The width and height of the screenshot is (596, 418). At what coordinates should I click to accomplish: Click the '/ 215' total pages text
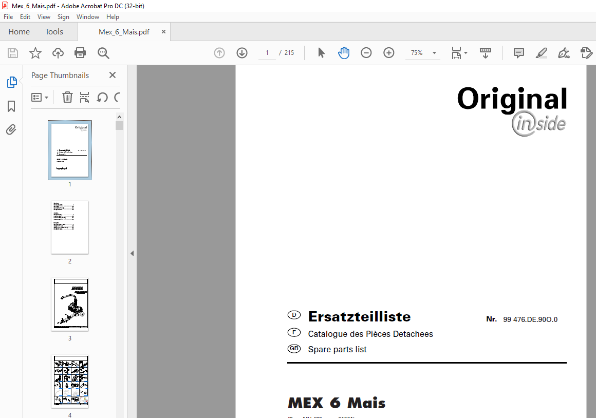(287, 53)
